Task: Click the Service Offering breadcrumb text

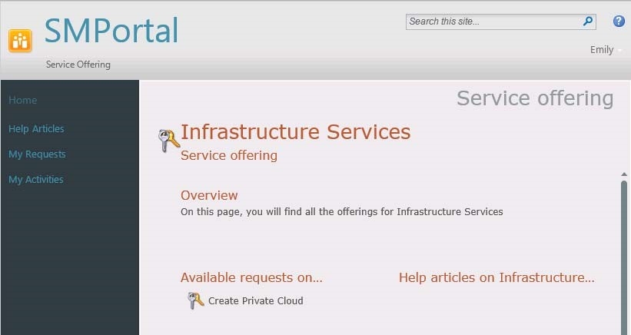Action: [78, 65]
